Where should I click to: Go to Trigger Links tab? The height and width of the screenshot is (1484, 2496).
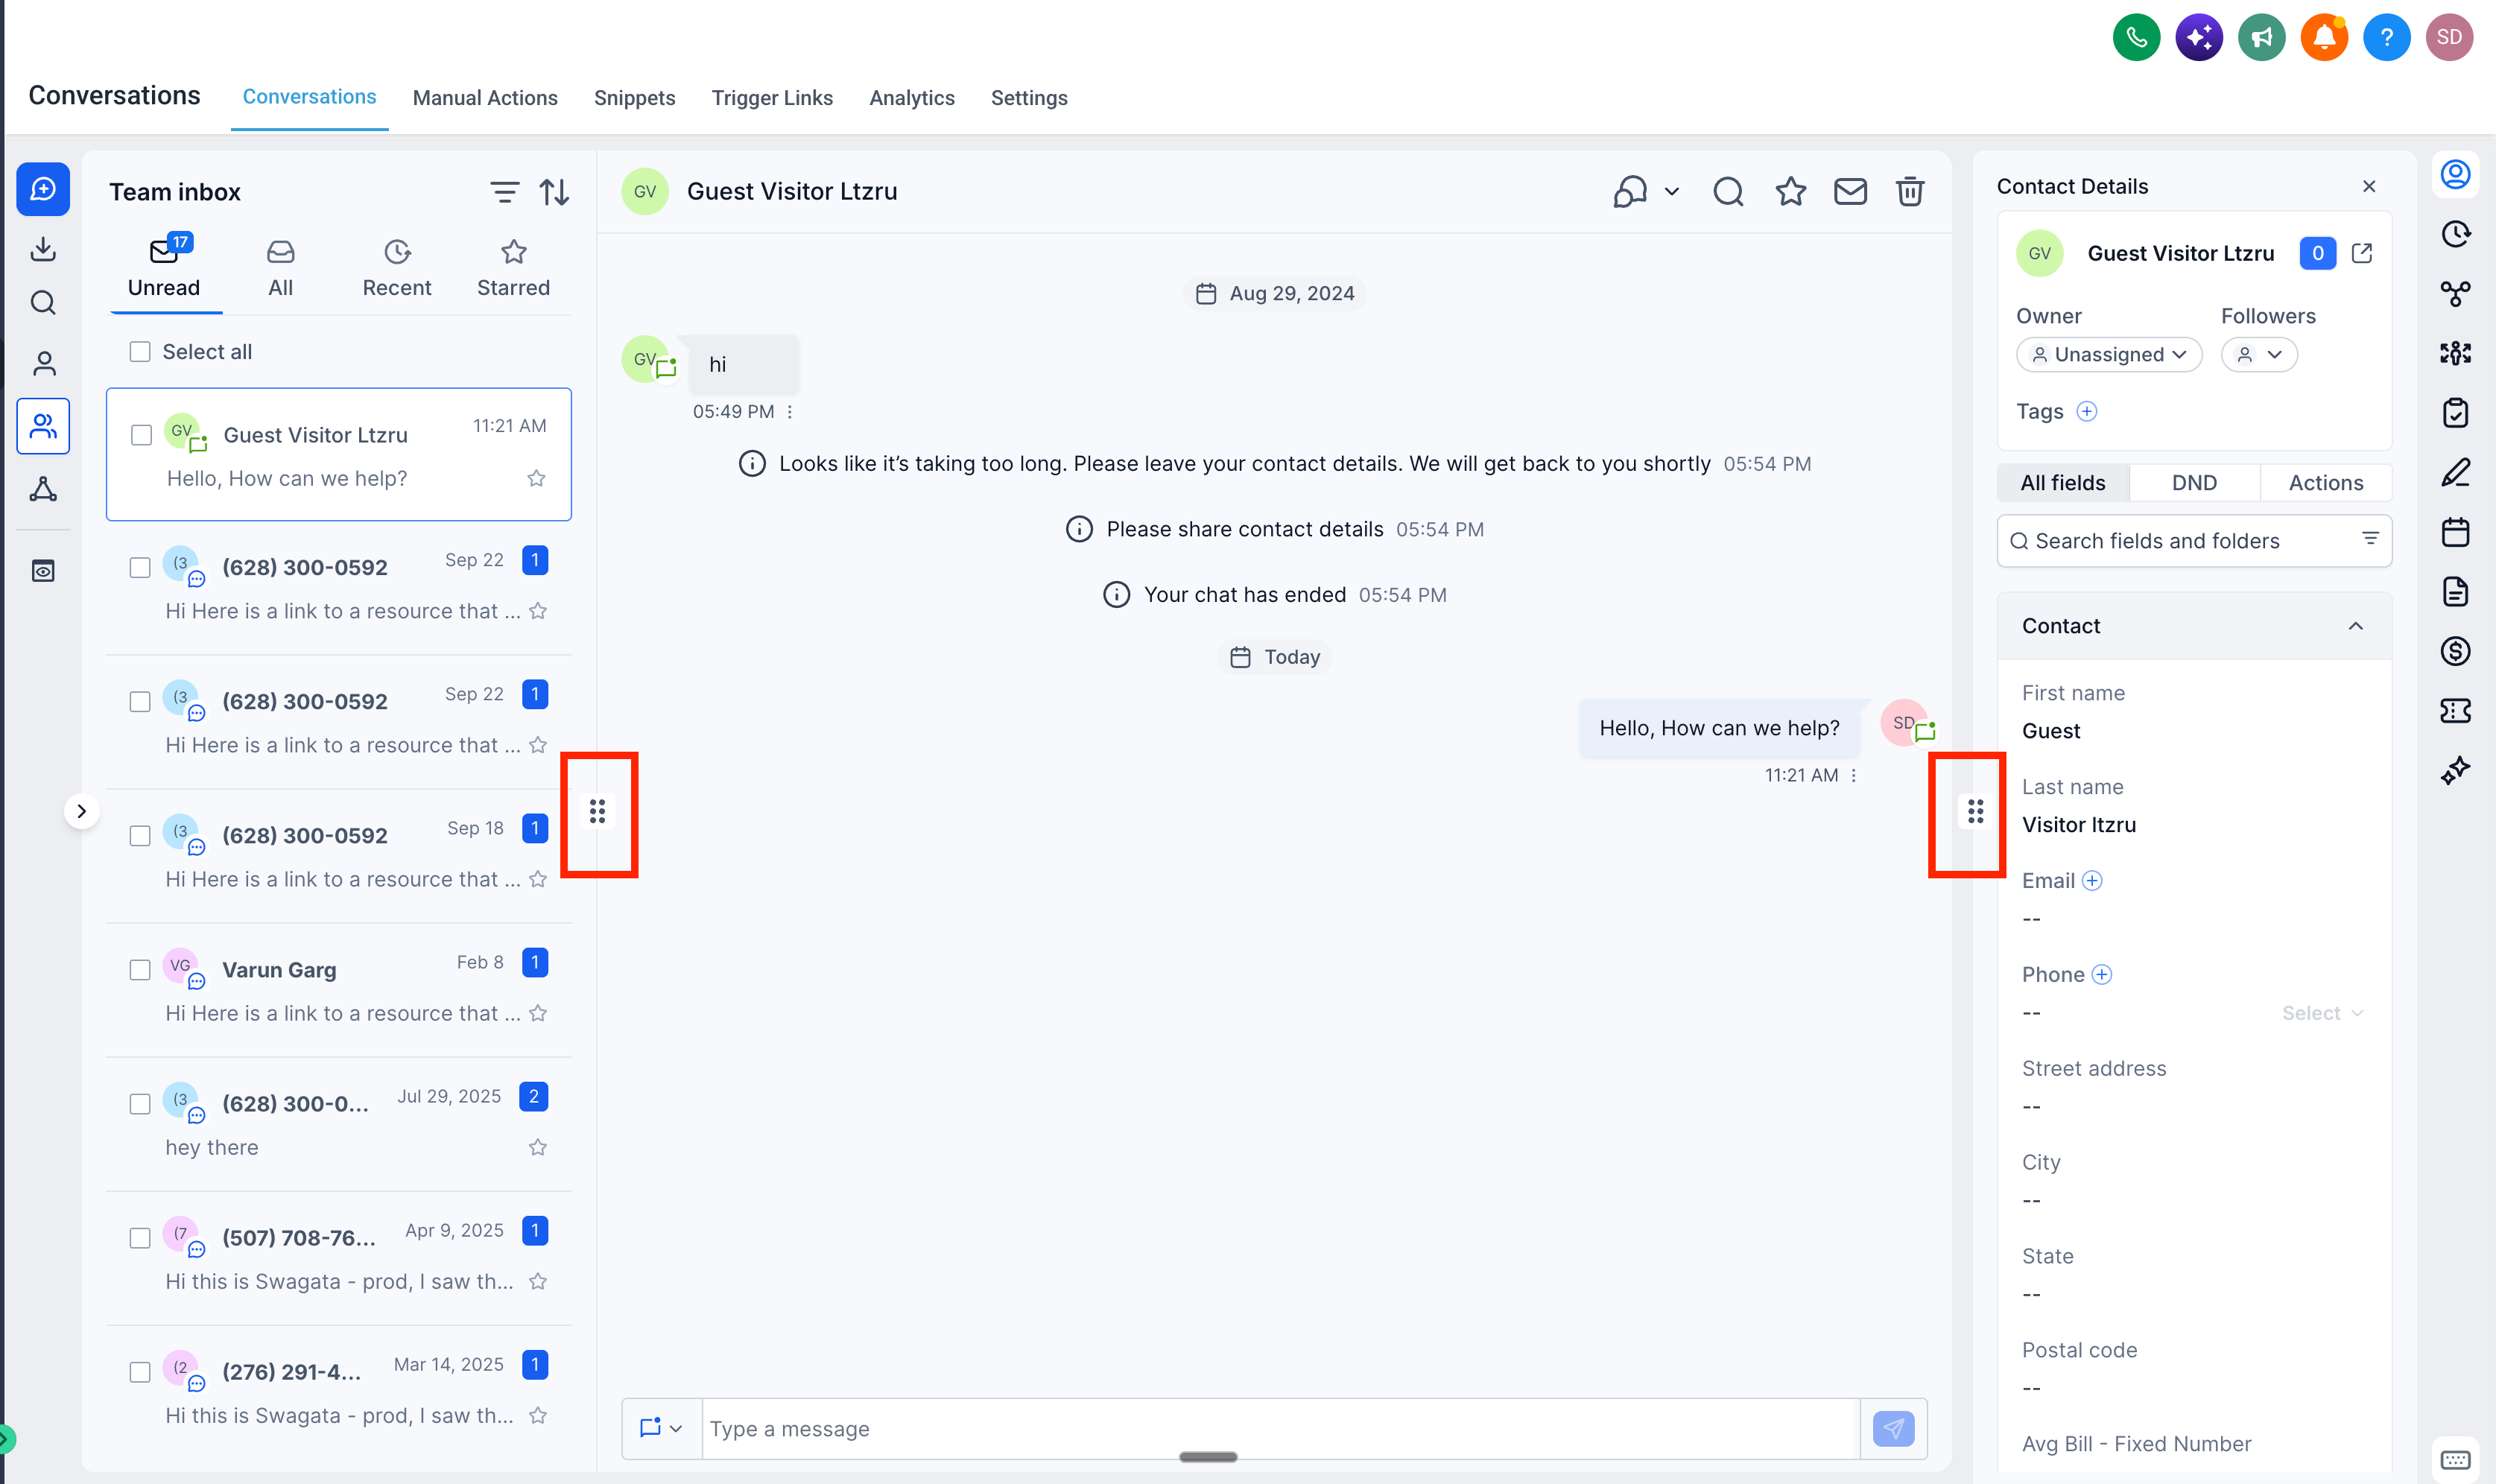coord(772,98)
